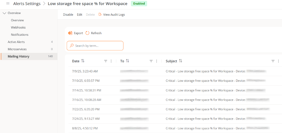Sort by the Subject column arrows
Viewport: 282px width, 133px height.
click(x=181, y=61)
